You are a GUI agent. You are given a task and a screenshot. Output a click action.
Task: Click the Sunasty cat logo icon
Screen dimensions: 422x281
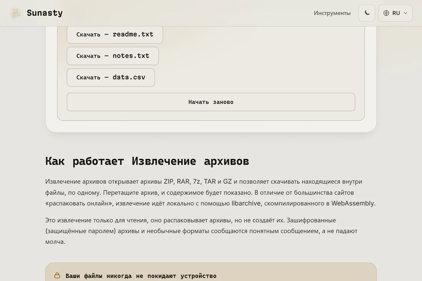click(x=16, y=13)
